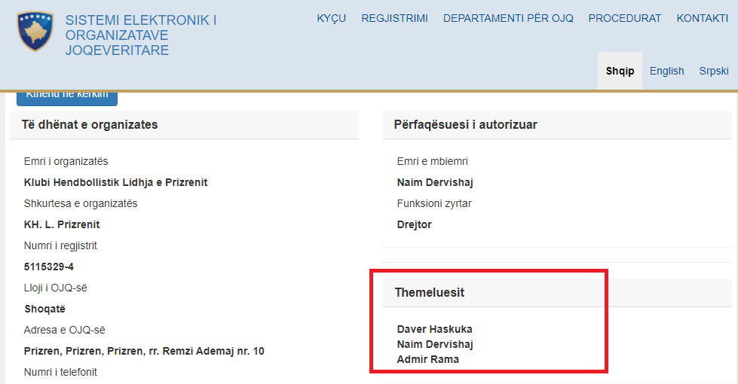738x384 pixels.
Task: Click the Themeluesit panel heading
Action: 430,292
